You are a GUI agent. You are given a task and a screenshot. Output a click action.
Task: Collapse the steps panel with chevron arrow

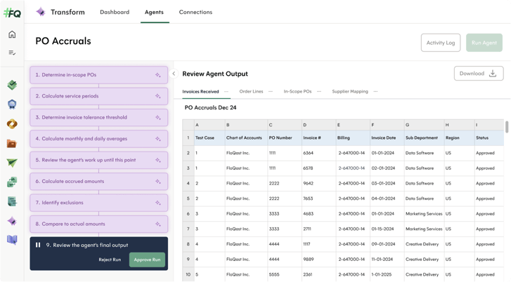(174, 74)
